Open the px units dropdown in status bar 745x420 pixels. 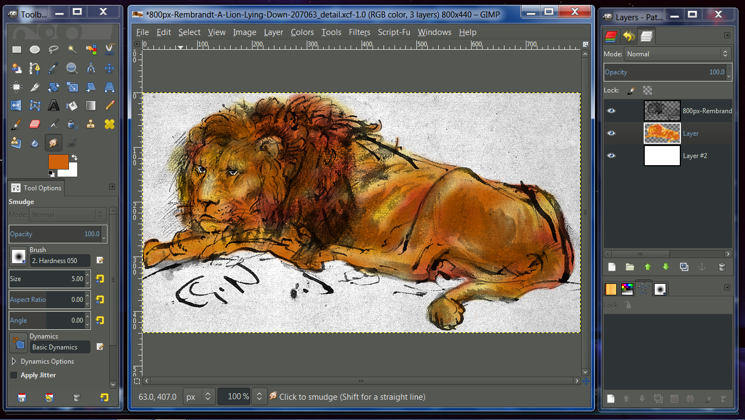[199, 396]
